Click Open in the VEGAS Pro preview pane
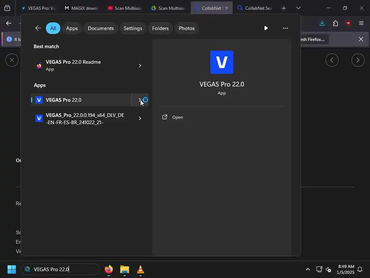Viewport: 370px width, 278px height. [177, 117]
